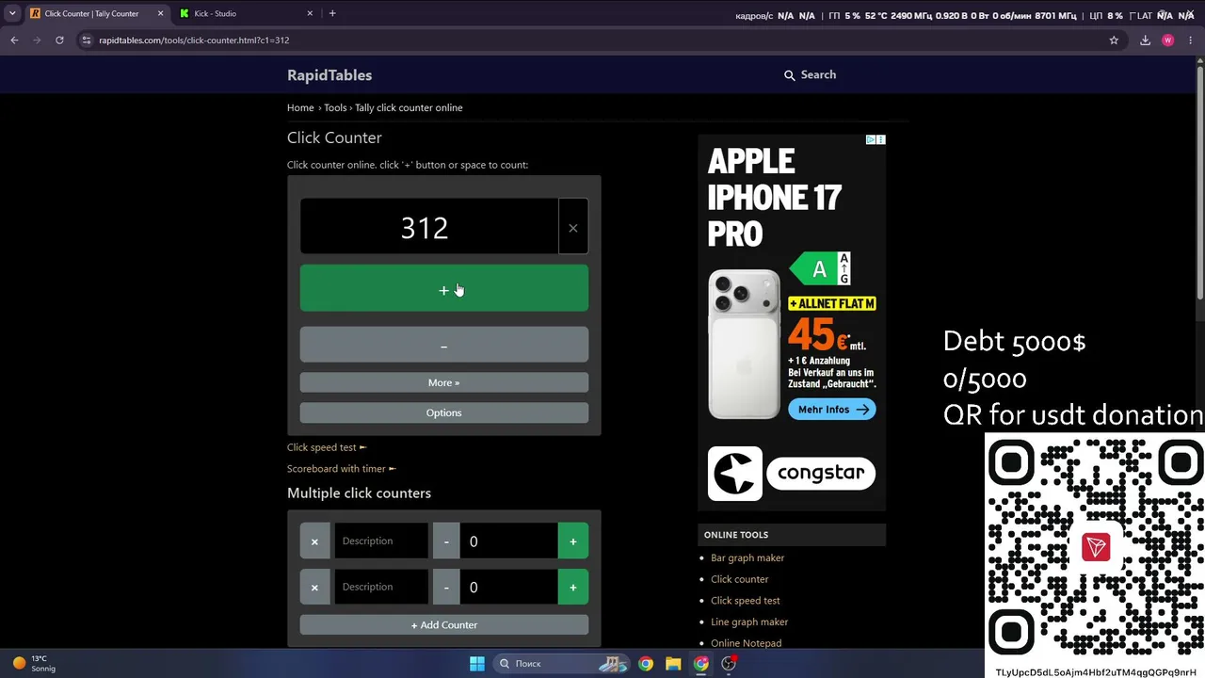Image resolution: width=1205 pixels, height=678 pixels.
Task: Increase the first multiple counter
Action: pyautogui.click(x=572, y=541)
